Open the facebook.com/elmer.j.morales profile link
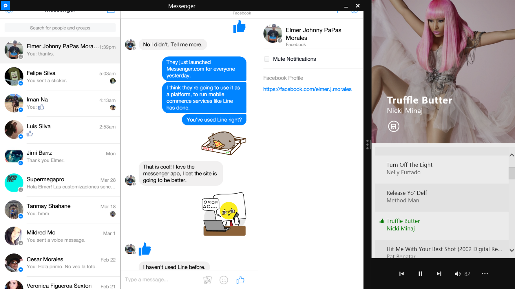The height and width of the screenshot is (289, 515). point(307,89)
